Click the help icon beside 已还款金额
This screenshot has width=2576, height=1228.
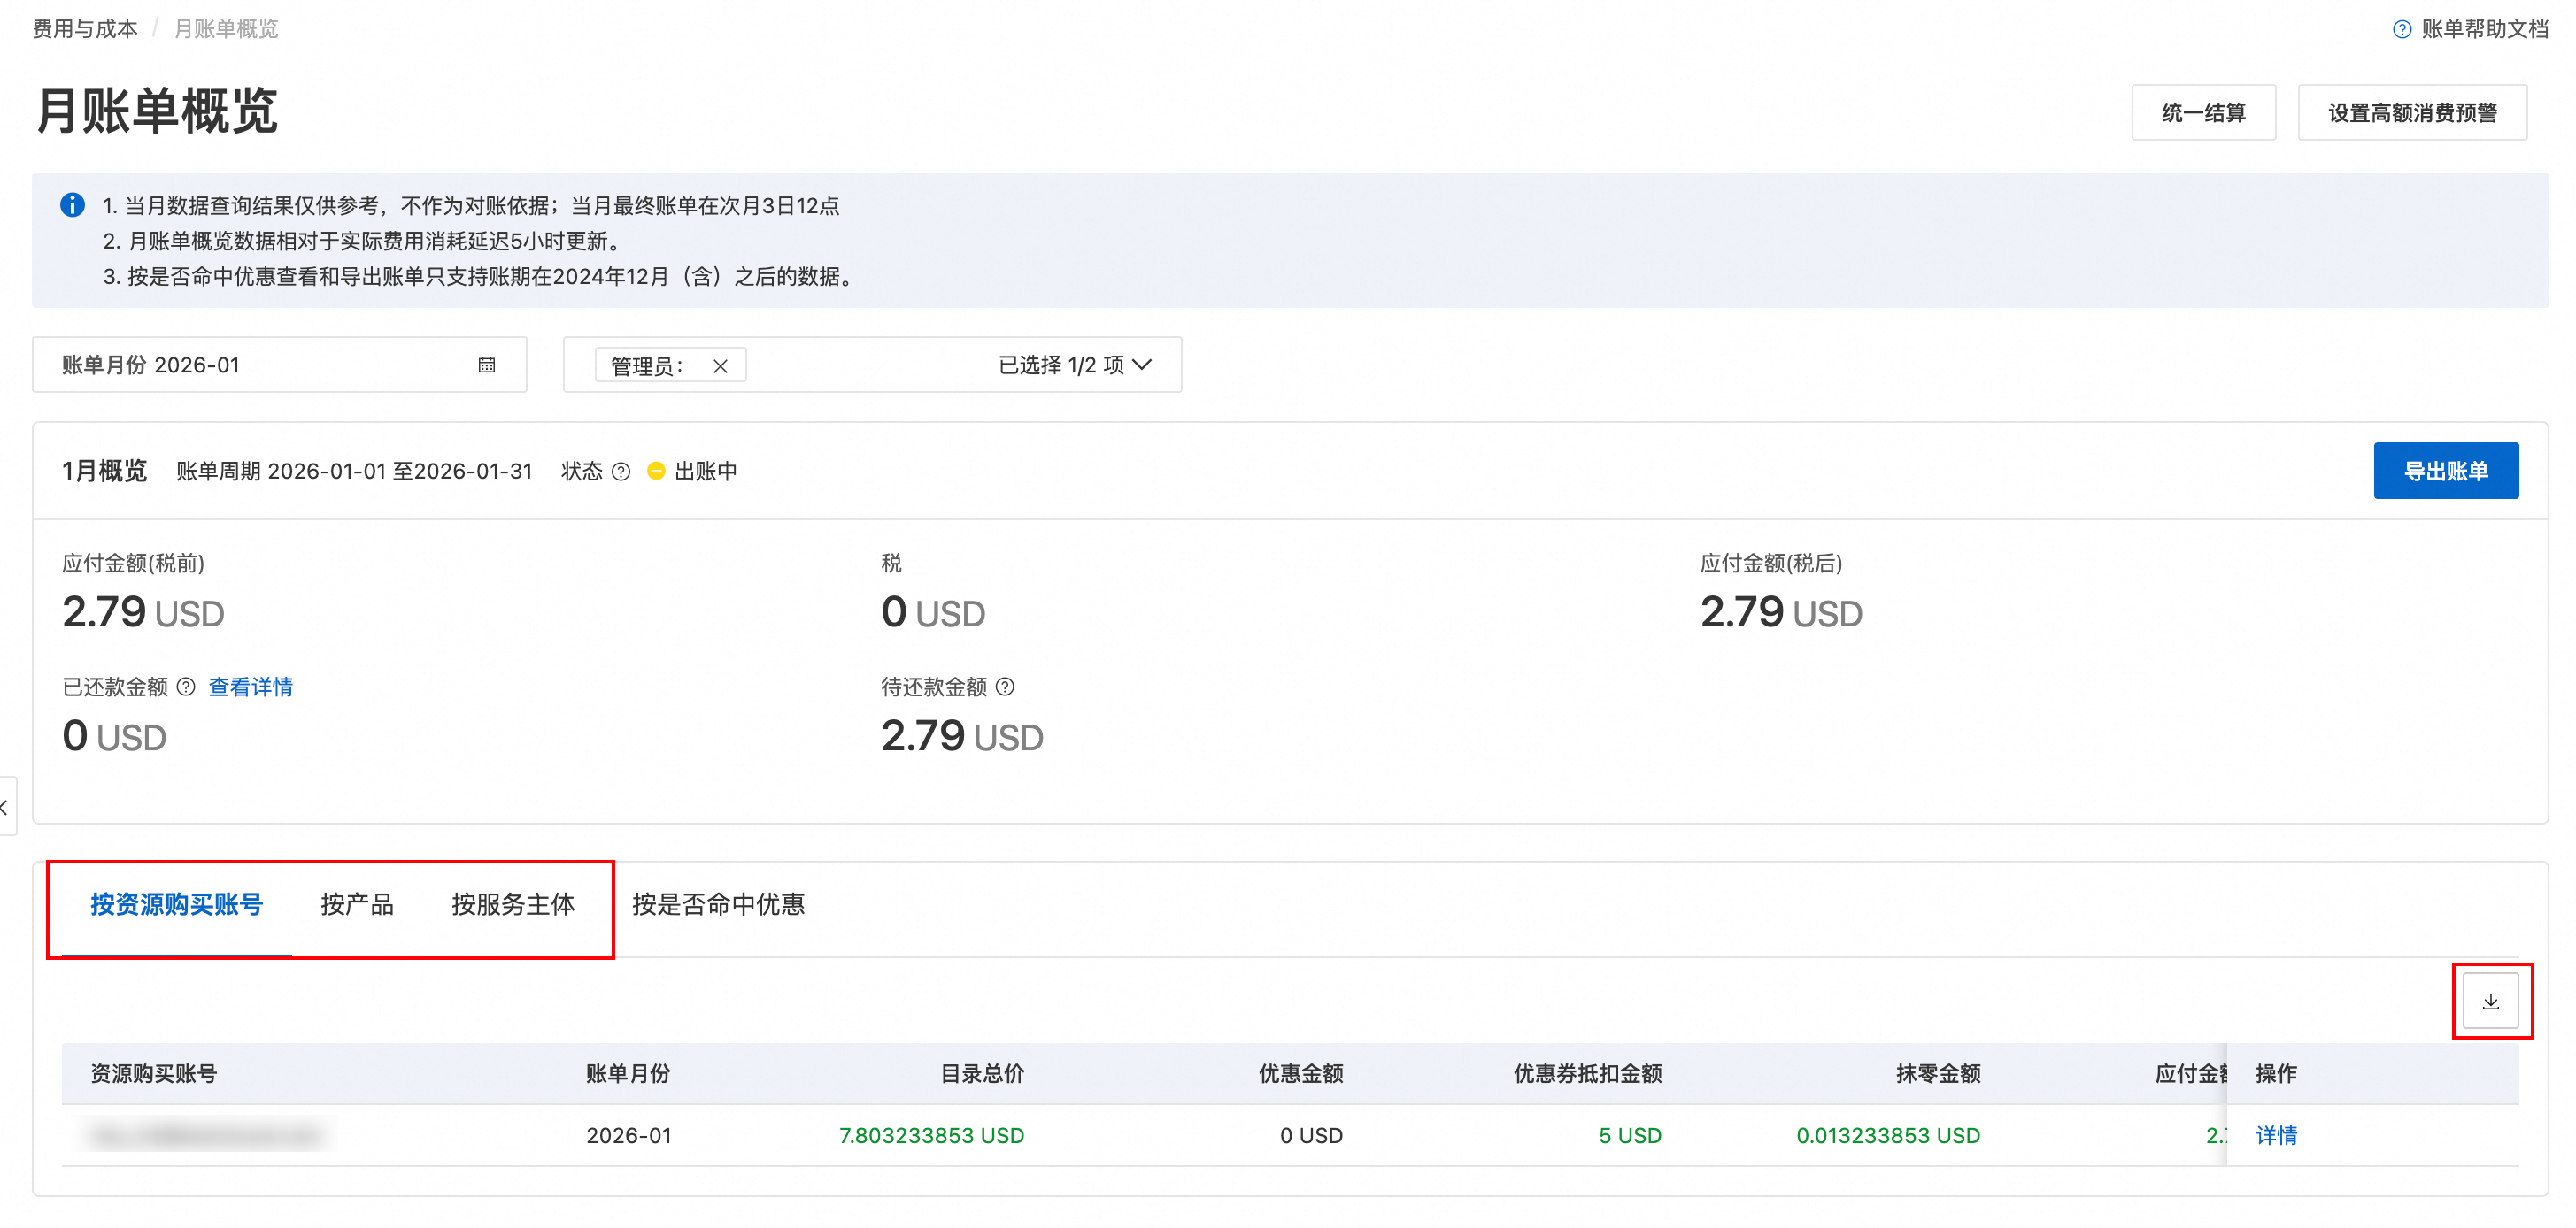pos(186,687)
